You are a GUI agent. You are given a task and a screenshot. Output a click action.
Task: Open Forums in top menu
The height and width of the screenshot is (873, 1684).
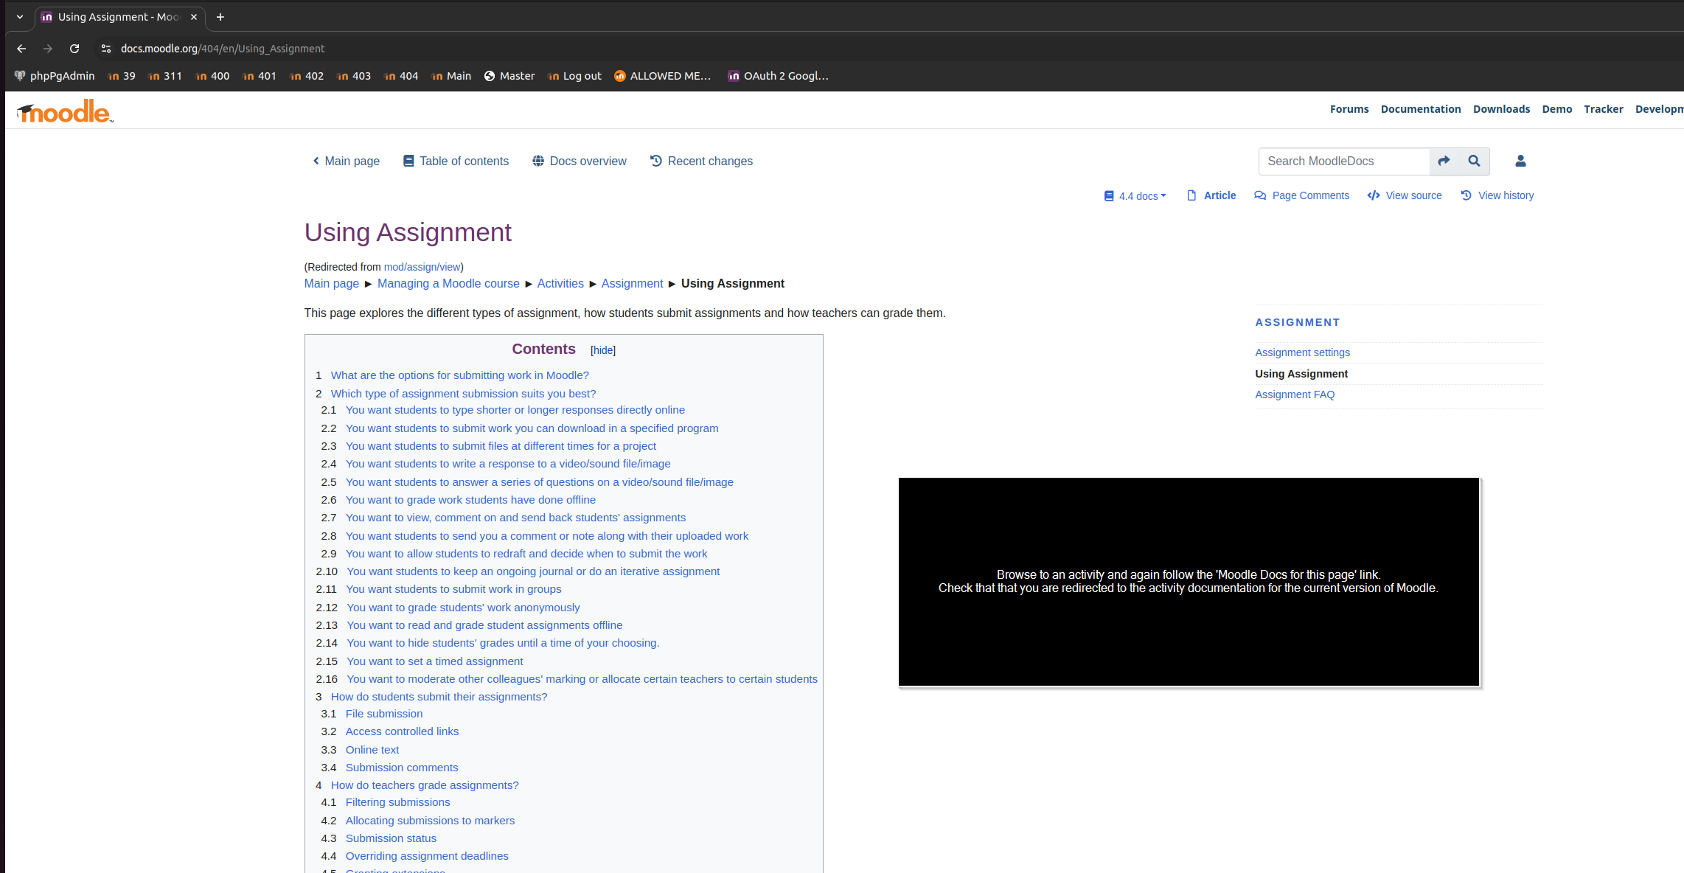tap(1349, 109)
